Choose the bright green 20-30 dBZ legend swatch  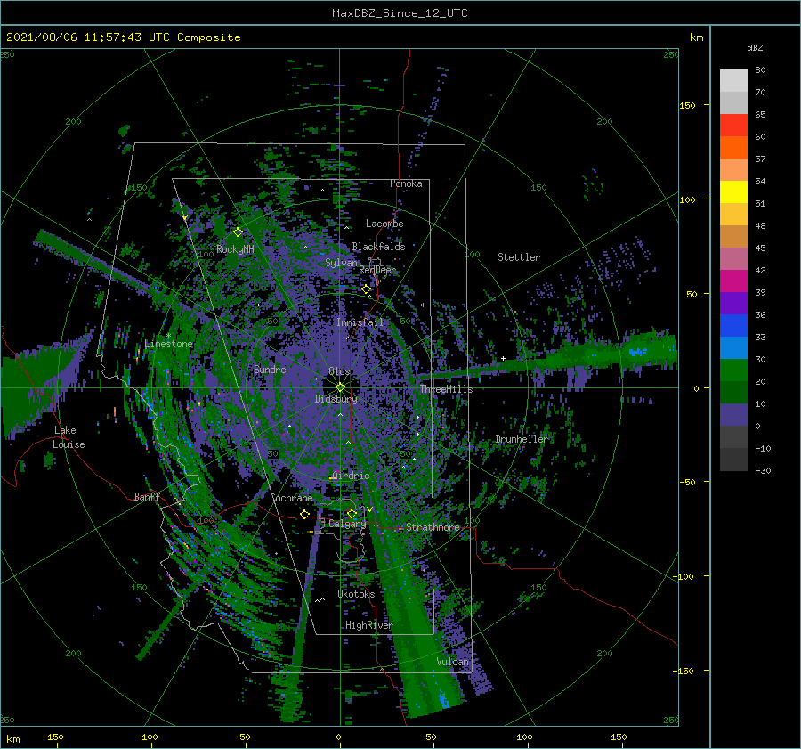tap(733, 370)
